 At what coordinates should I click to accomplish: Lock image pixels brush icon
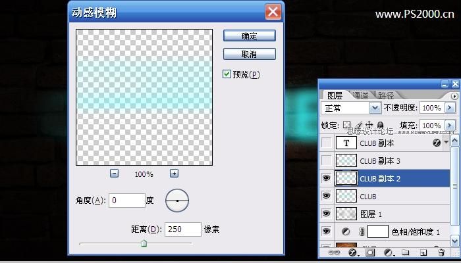359,125
